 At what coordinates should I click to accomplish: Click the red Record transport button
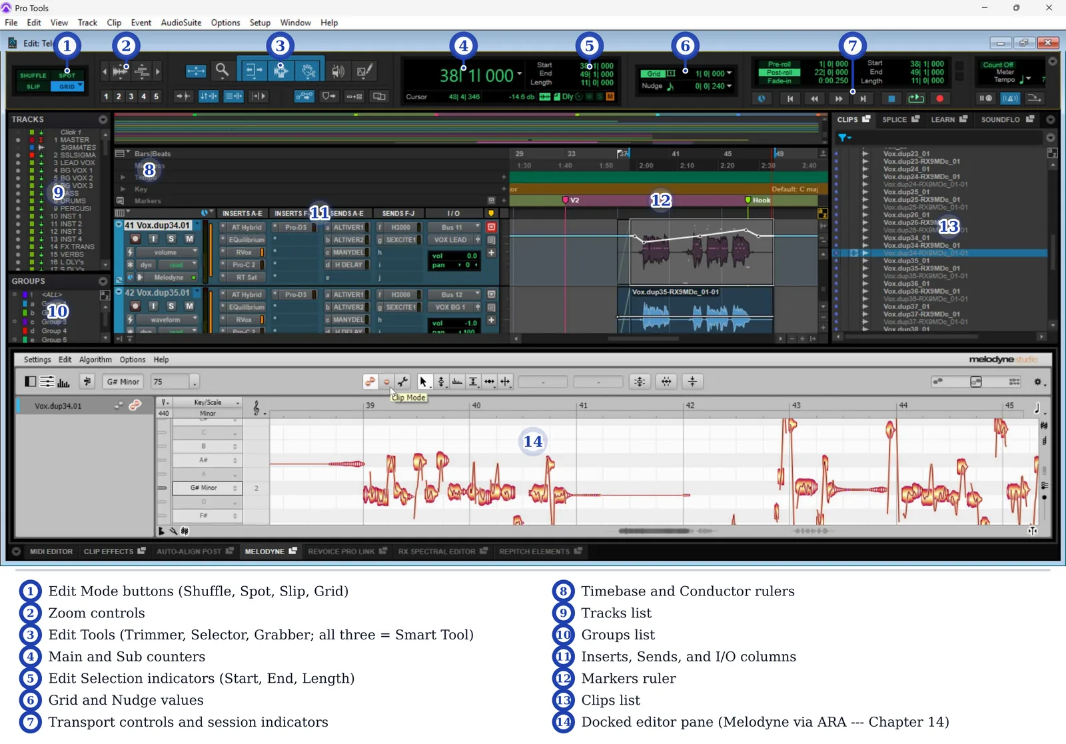point(940,99)
